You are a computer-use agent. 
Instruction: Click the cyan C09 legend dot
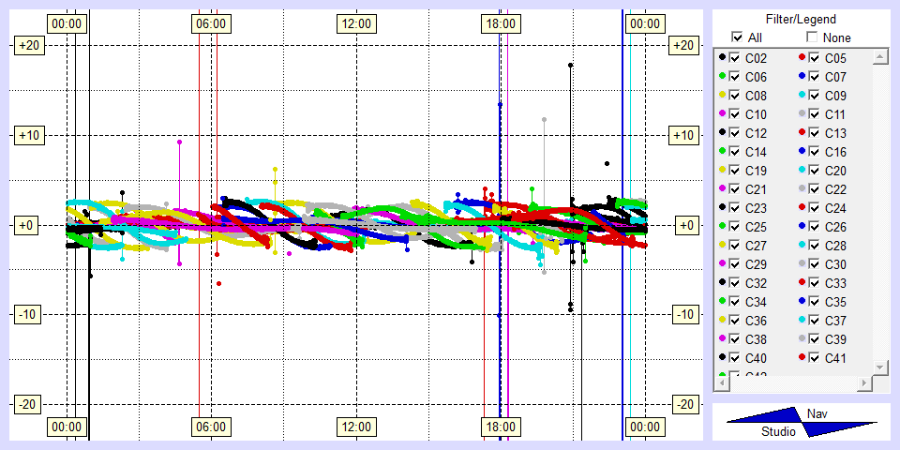(x=802, y=96)
